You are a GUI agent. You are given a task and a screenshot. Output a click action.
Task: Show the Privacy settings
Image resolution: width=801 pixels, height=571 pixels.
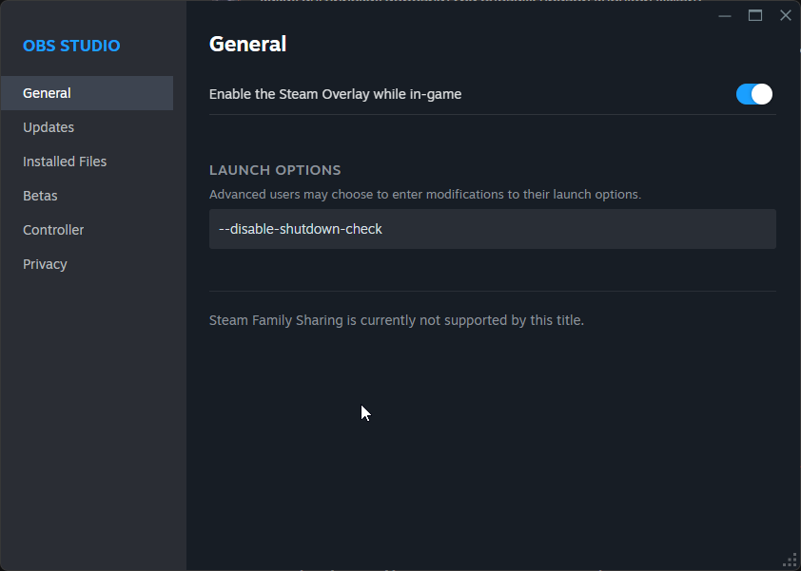[x=45, y=264]
